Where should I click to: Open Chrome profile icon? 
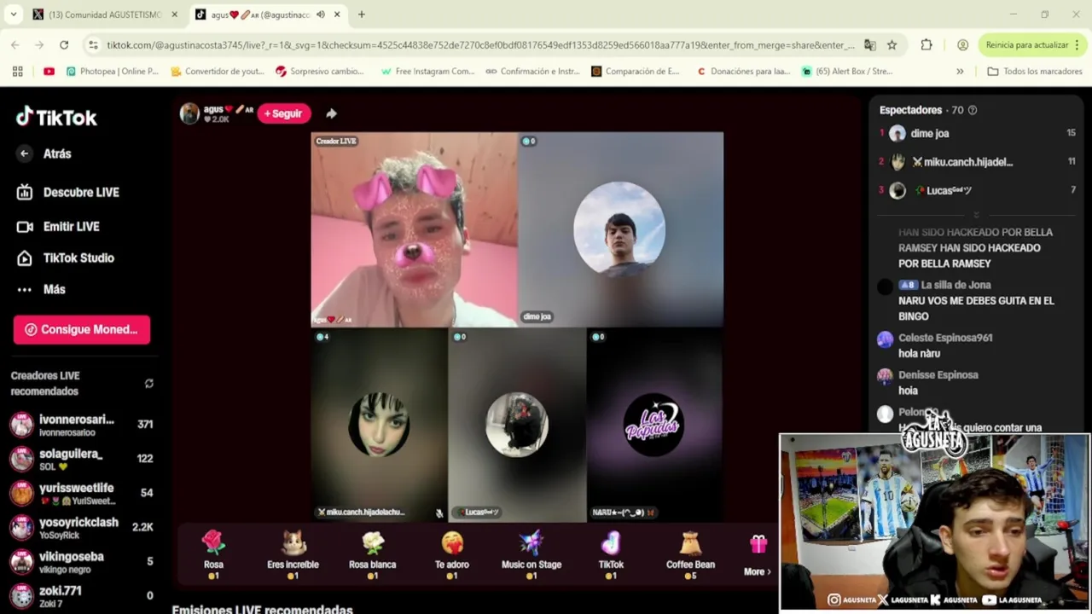tap(962, 44)
